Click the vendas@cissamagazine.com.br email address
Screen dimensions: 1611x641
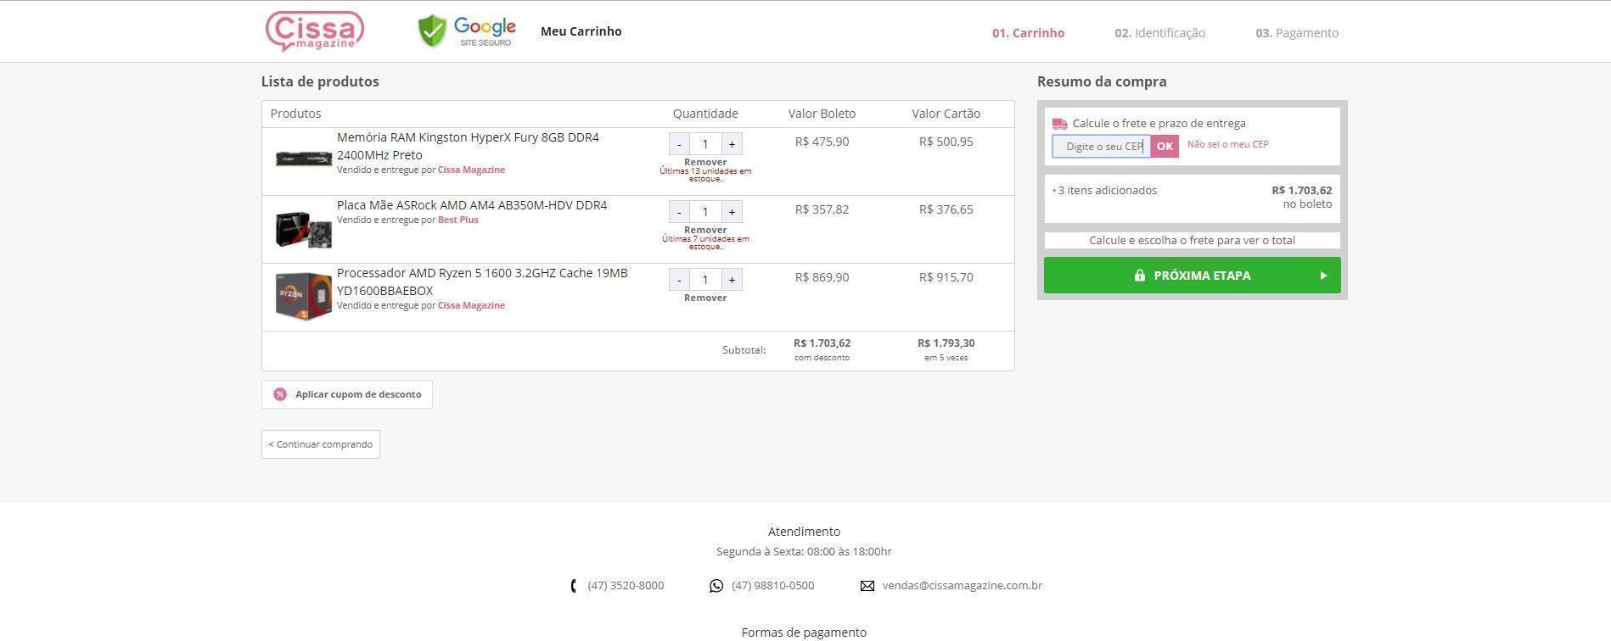pos(963,586)
